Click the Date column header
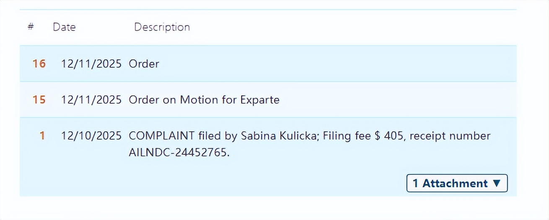 coord(64,27)
